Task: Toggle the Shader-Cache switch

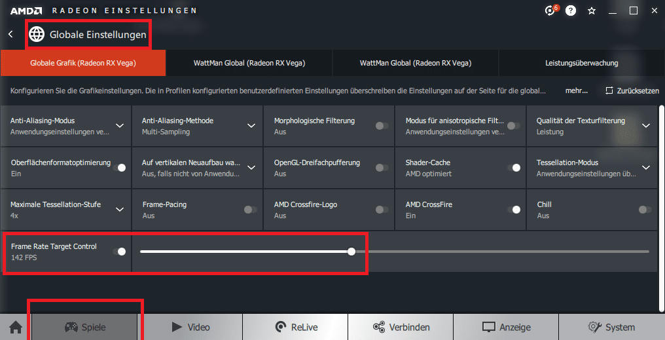Action: coord(514,168)
